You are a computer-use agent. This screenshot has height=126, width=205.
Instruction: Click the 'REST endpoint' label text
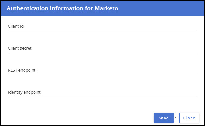click(x=22, y=70)
